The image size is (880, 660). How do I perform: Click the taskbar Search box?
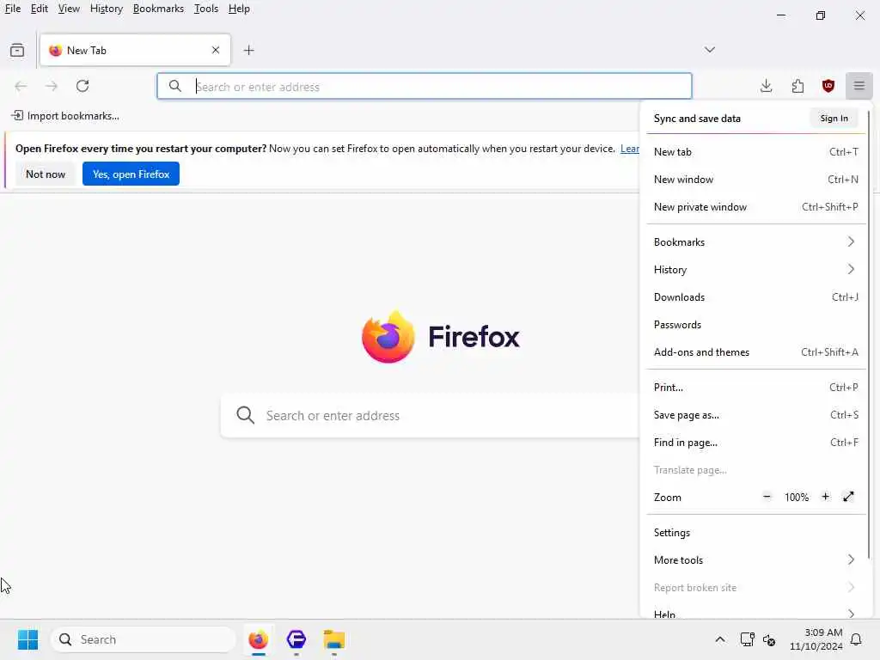[x=144, y=639]
